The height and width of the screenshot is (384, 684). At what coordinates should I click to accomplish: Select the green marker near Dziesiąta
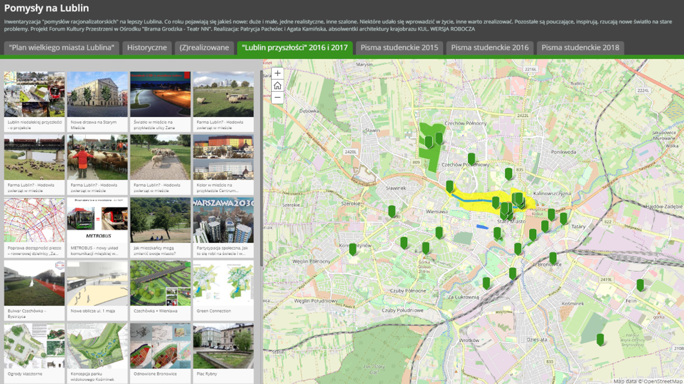(x=600, y=339)
